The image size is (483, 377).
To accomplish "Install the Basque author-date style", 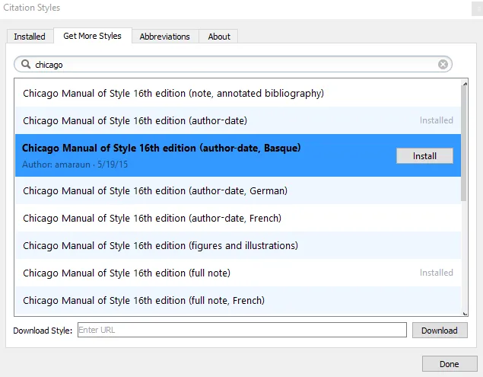I will click(424, 156).
